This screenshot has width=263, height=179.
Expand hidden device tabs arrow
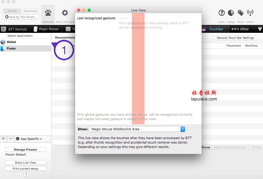[260, 29]
